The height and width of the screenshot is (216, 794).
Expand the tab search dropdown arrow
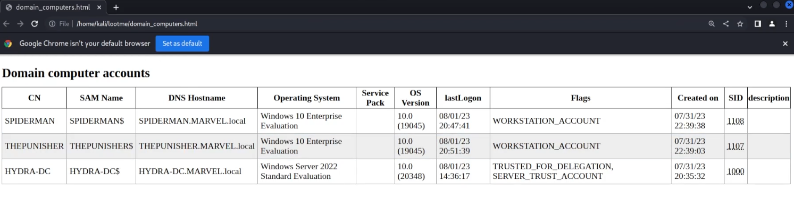750,7
